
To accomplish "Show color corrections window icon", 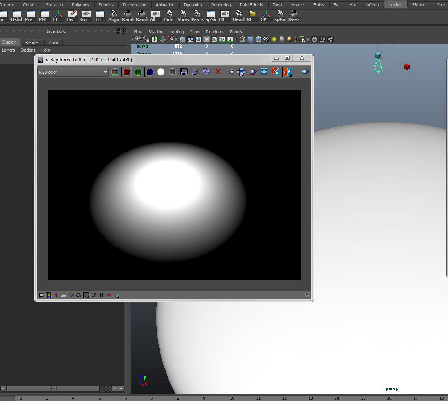I will [x=41, y=295].
